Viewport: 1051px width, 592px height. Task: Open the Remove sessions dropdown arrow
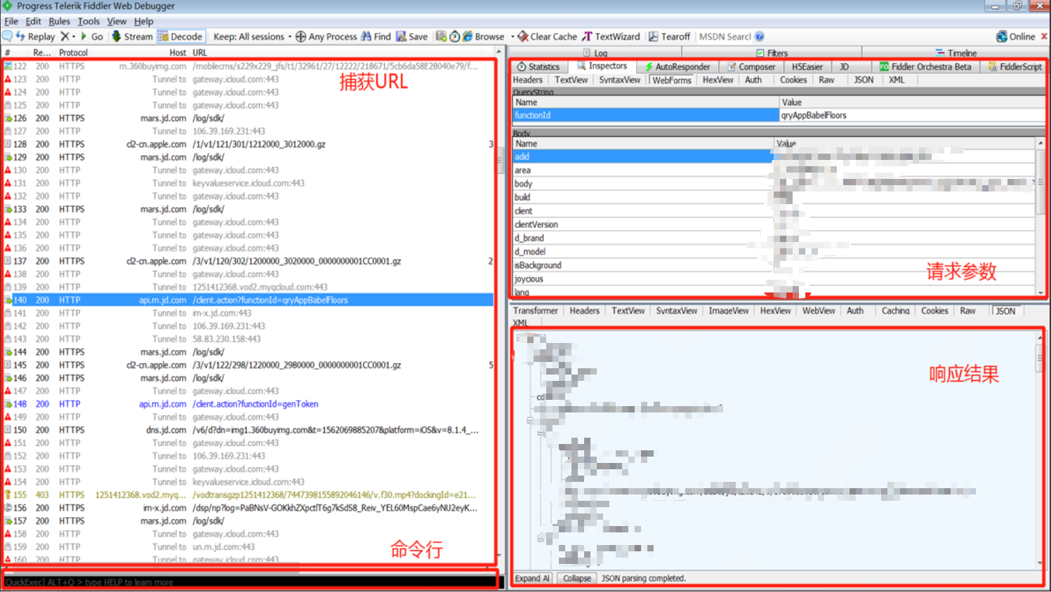74,36
